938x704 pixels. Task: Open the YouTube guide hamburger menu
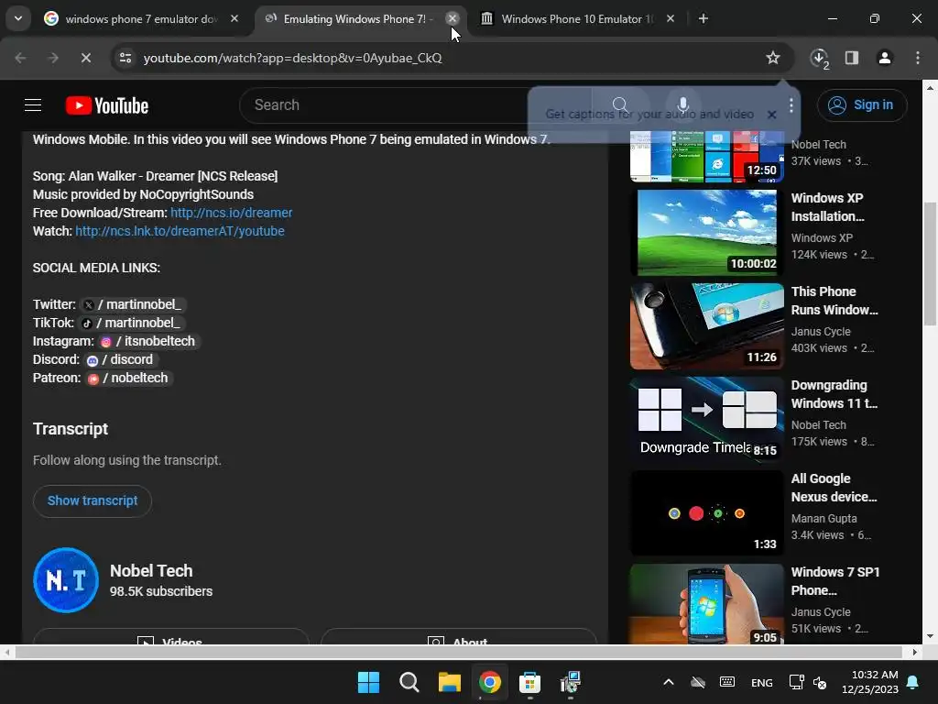[x=33, y=105]
